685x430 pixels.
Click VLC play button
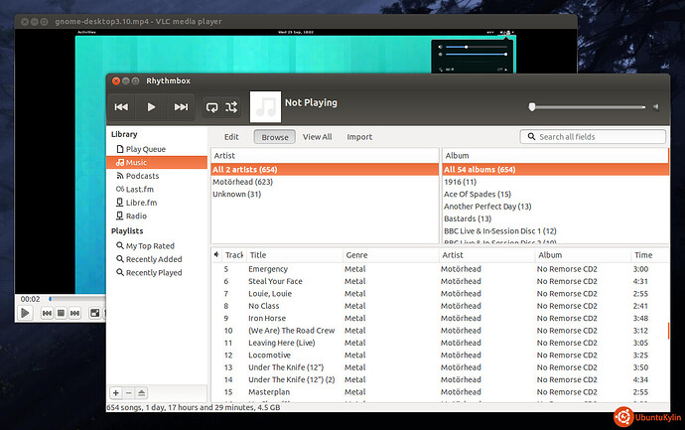click(24, 314)
